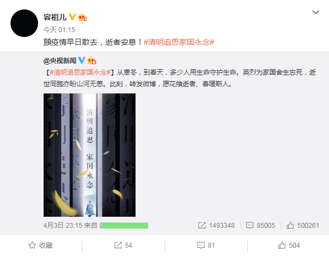Viewport: 329px width, 256px height.
Task: Open original post date 4月3日 23:15
Action: tap(63, 226)
